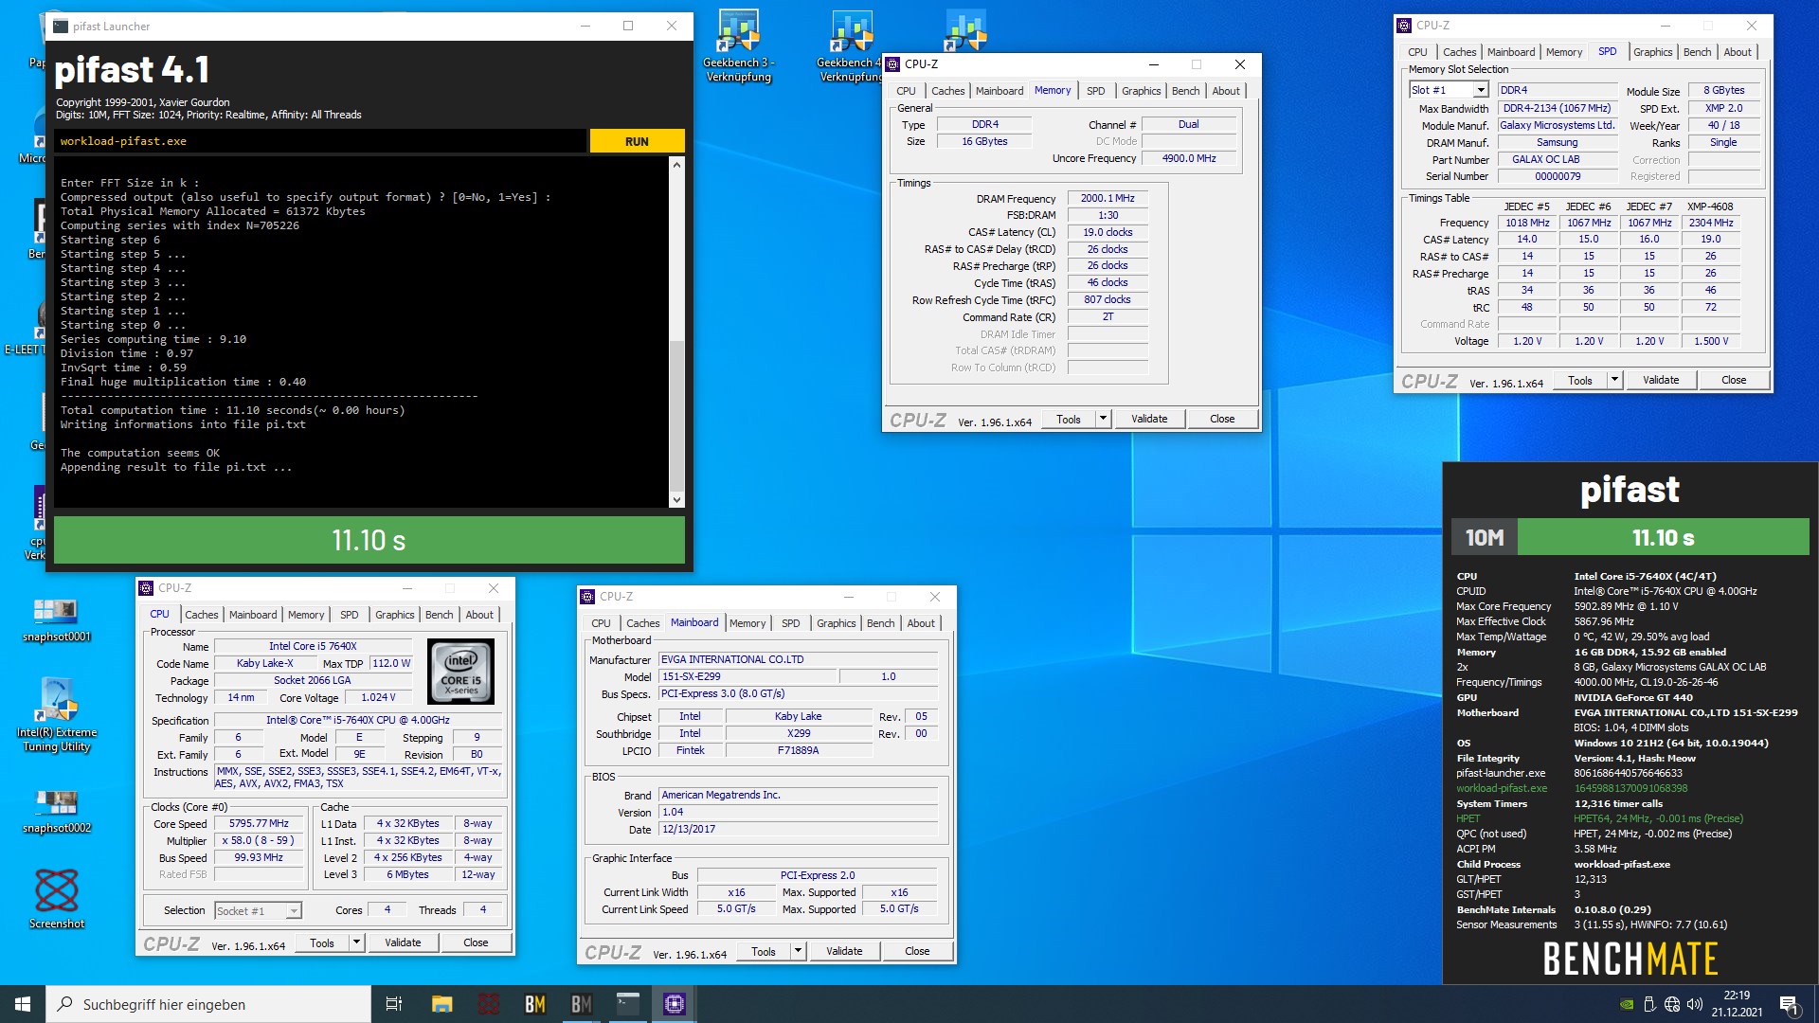The image size is (1819, 1023).
Task: Open the console window taskbar icon
Action: (628, 1004)
